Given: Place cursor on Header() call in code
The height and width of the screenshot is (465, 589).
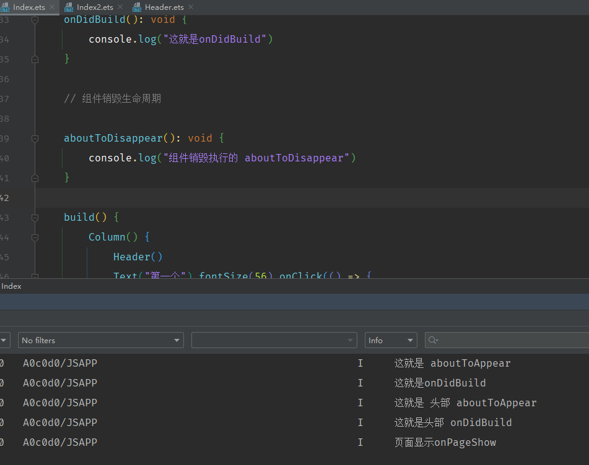Looking at the screenshot, I should pyautogui.click(x=138, y=257).
